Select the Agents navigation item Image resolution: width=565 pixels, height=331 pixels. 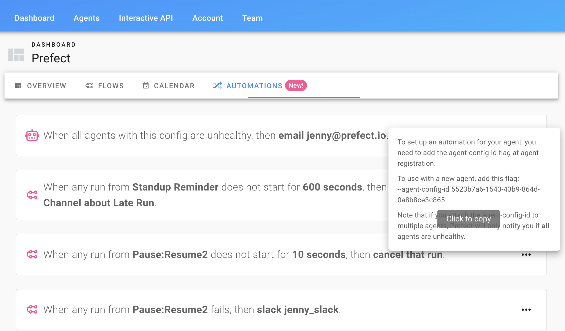coord(86,18)
